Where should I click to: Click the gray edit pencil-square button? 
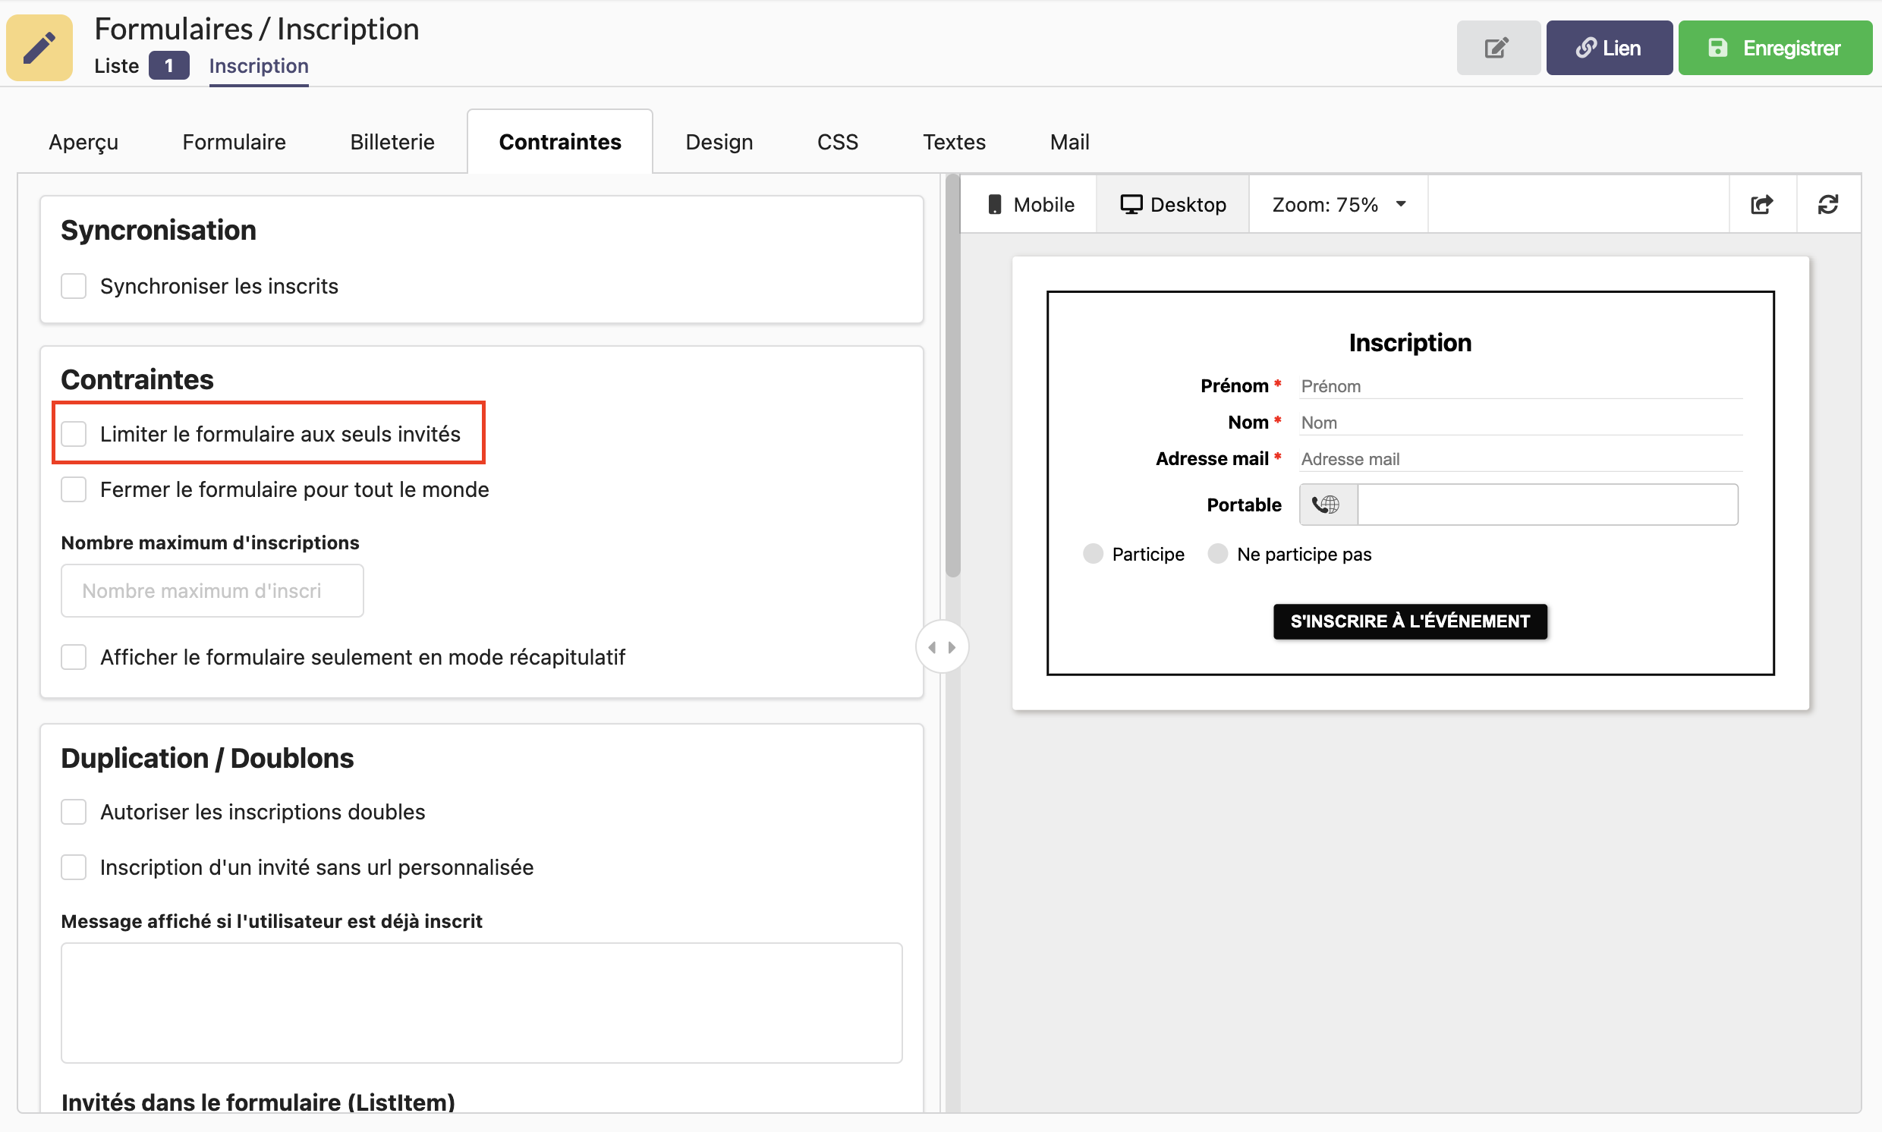(x=1496, y=48)
